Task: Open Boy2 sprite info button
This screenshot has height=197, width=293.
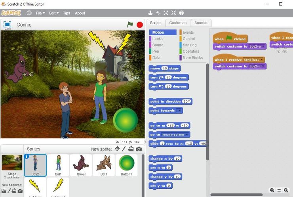Action: coord(27,157)
